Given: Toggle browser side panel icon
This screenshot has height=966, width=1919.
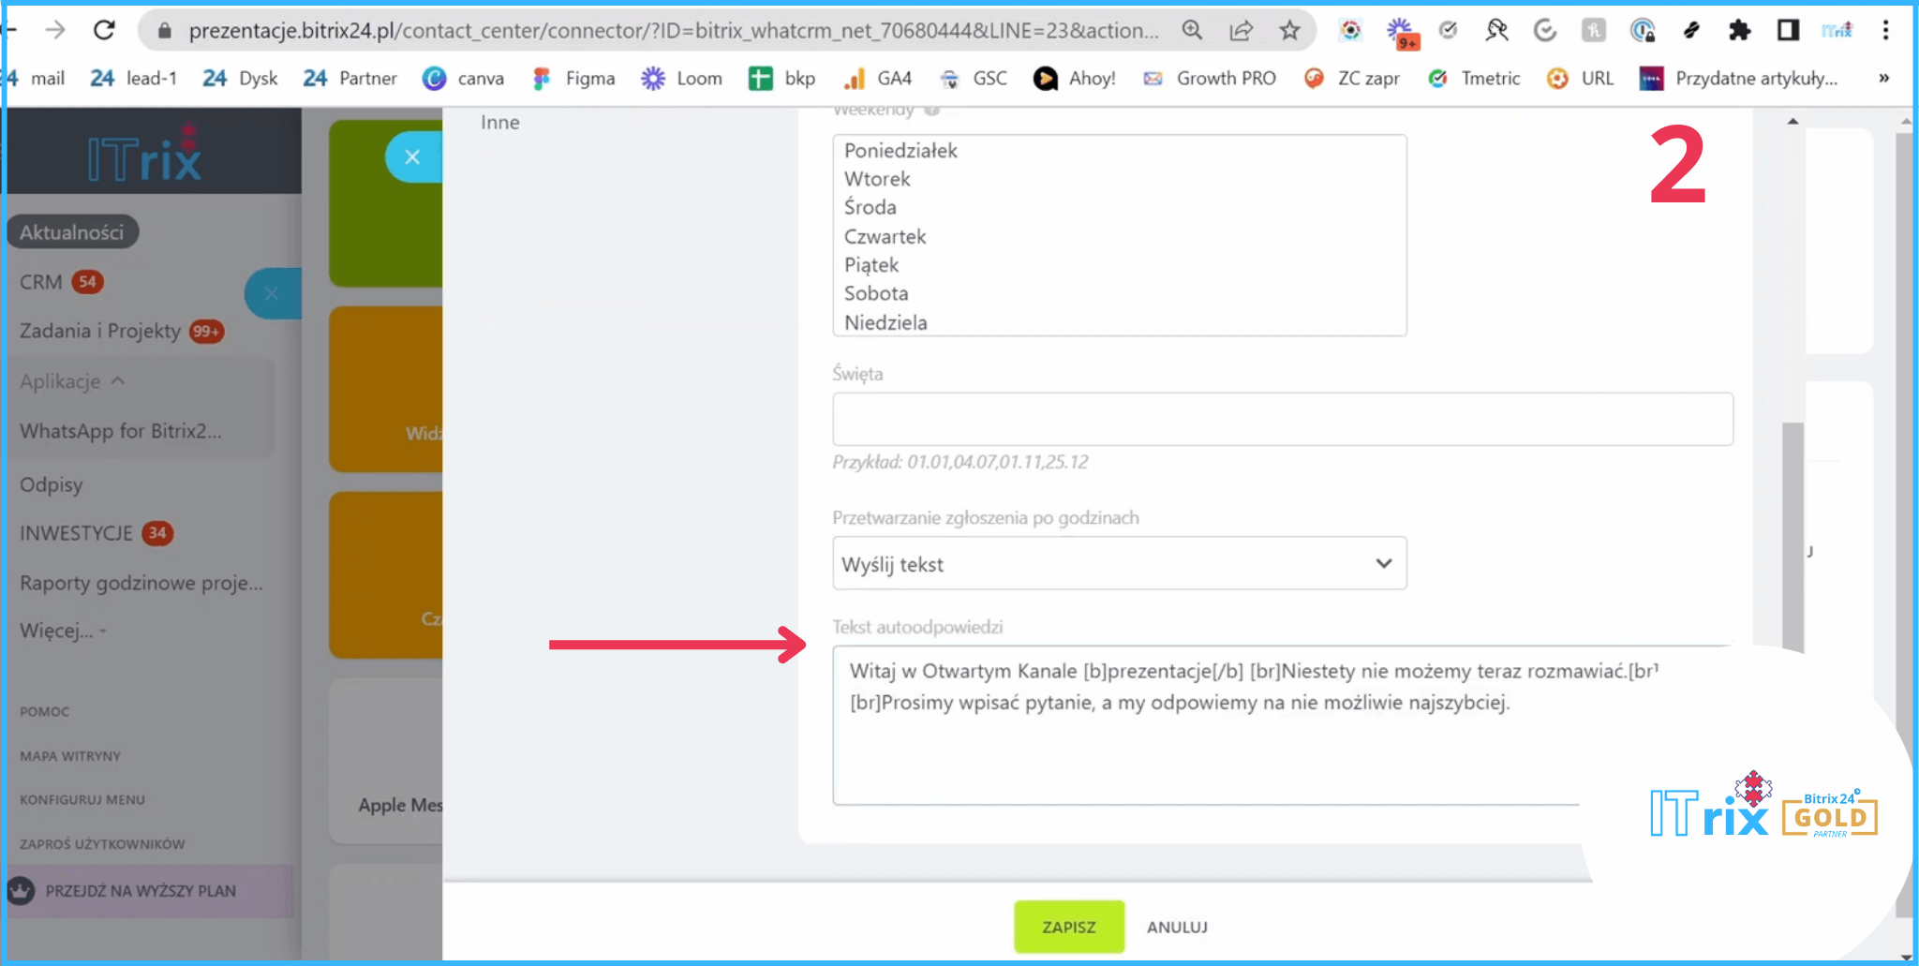Looking at the screenshot, I should [1788, 31].
